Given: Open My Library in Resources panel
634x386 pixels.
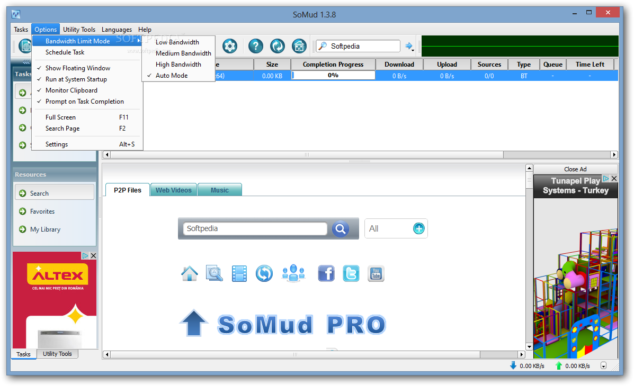Looking at the screenshot, I should click(46, 229).
